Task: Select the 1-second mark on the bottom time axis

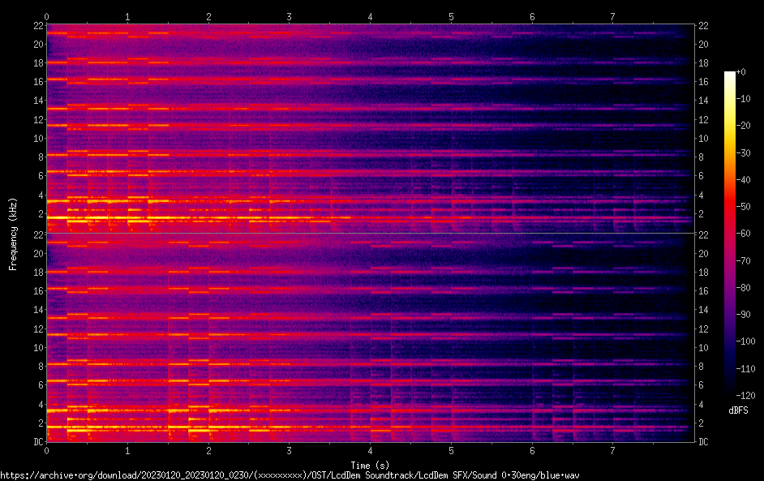Action: pyautogui.click(x=127, y=450)
